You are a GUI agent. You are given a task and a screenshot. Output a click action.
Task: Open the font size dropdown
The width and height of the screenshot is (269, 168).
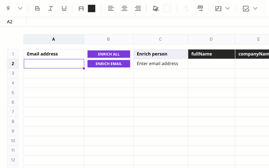click(x=20, y=8)
